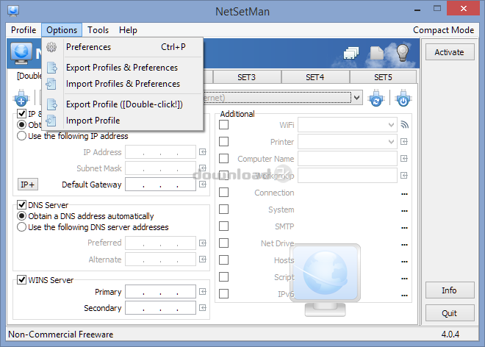
Task: Click the Preferences gear icon in menu
Action: [51, 47]
